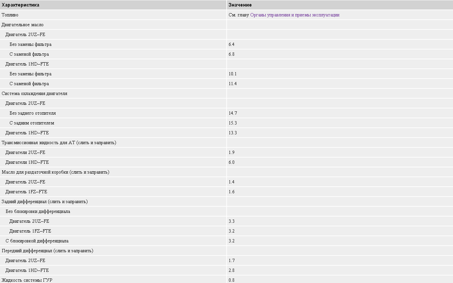Select 'Двигатель 1HD–FTE' label beside 2.8
453x283 pixels.
tap(27, 270)
